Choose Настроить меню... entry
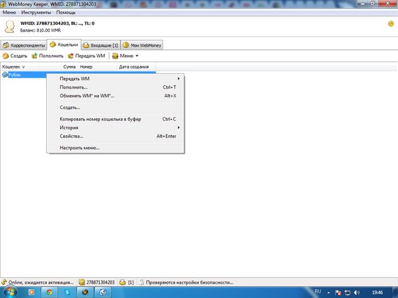Image resolution: width=398 pixels, height=298 pixels. [115, 148]
